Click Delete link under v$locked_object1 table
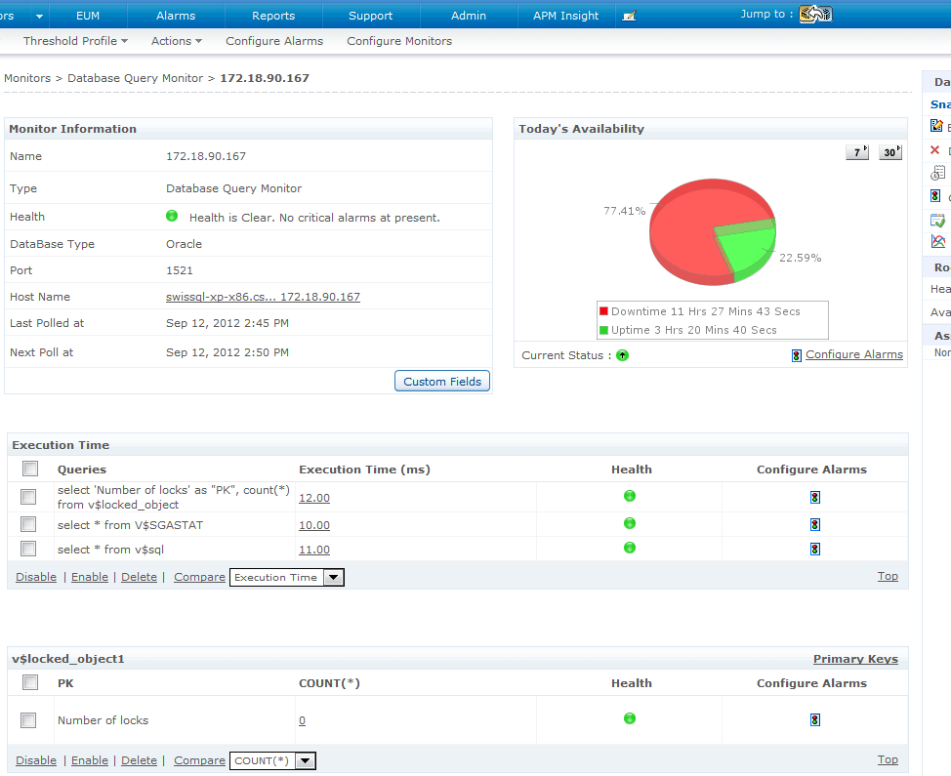The image size is (951, 776). pos(139,760)
